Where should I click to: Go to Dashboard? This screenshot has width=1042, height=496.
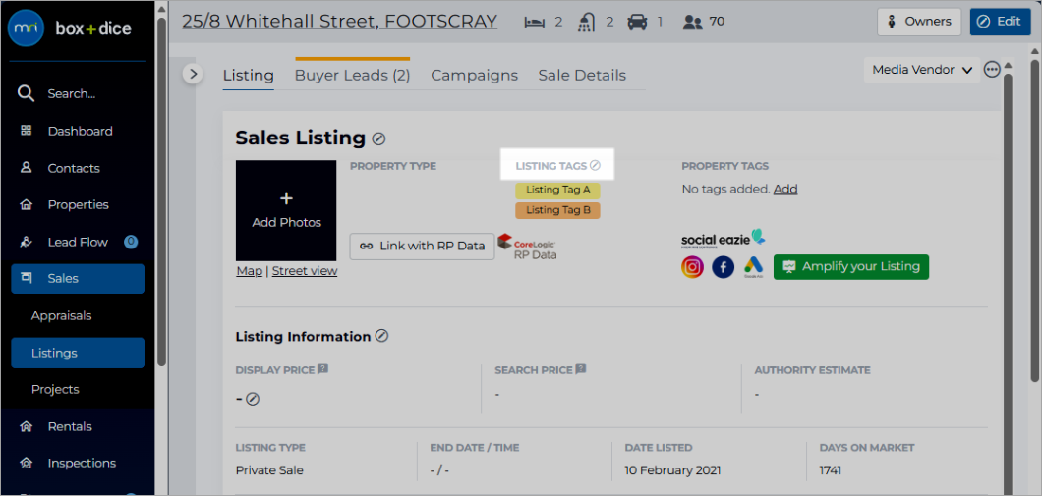coord(78,131)
